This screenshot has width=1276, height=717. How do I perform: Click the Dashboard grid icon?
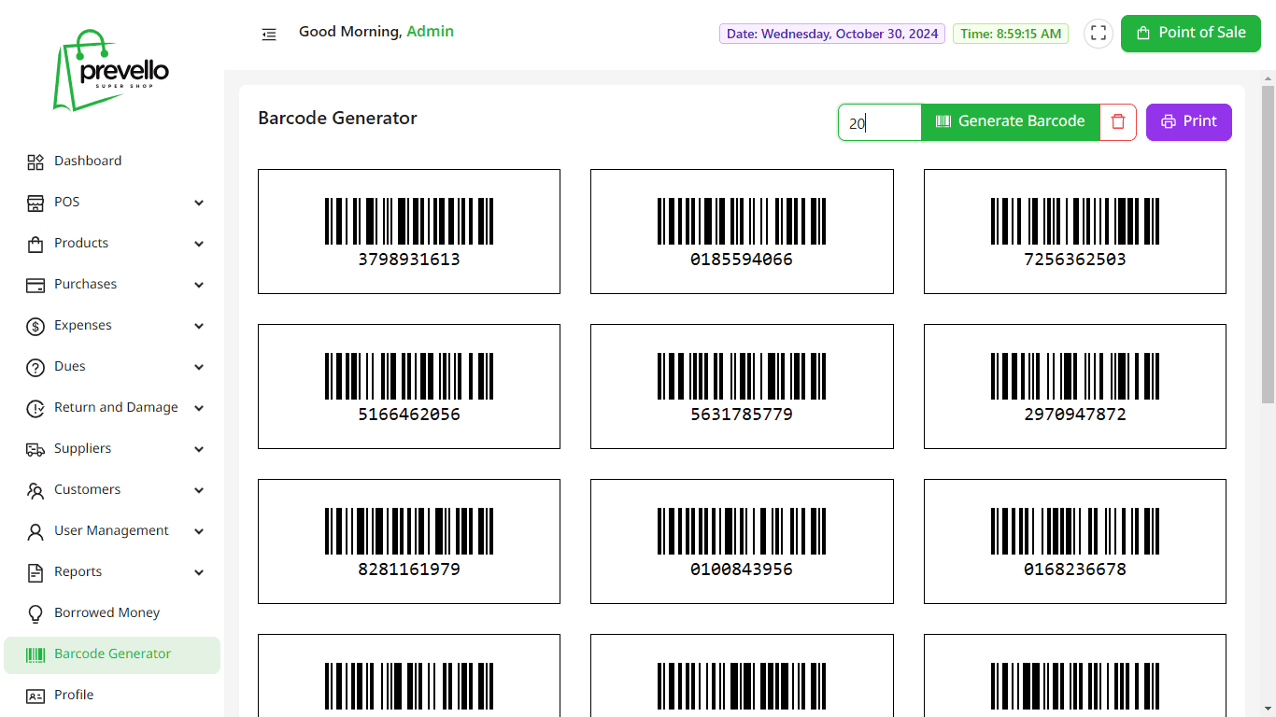[35, 162]
